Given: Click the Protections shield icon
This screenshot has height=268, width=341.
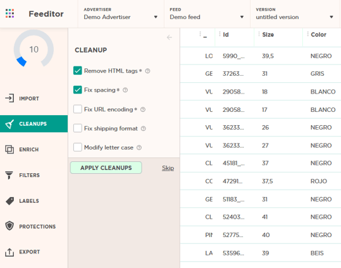Looking at the screenshot, I should tap(9, 226).
